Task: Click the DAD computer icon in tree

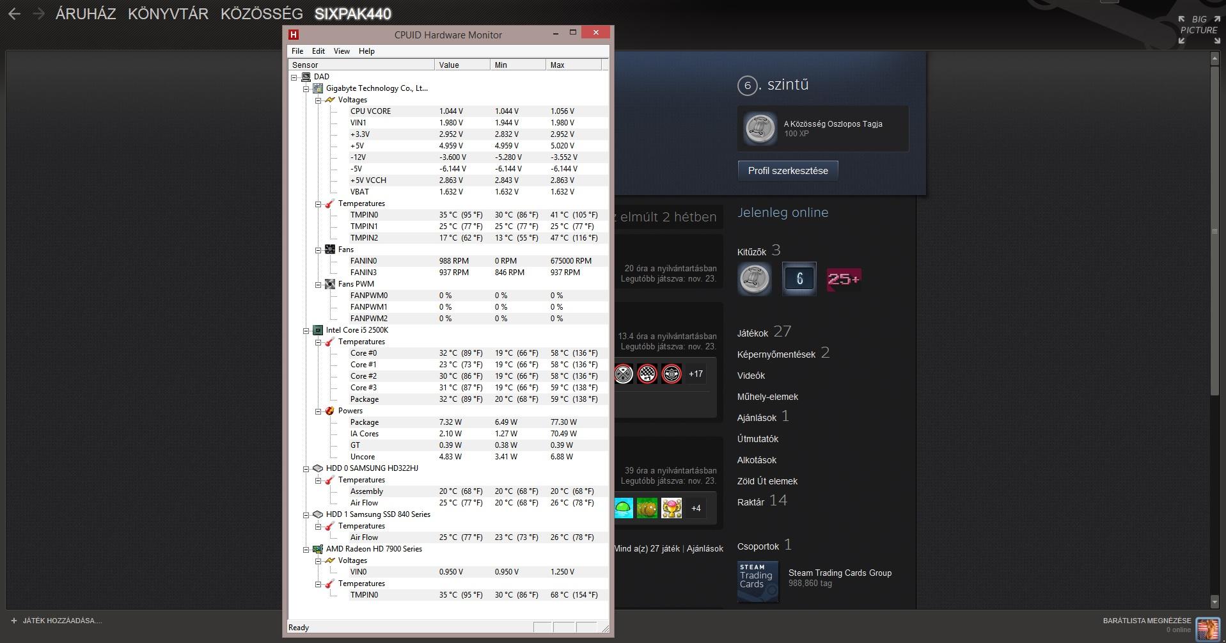Action: (x=306, y=77)
